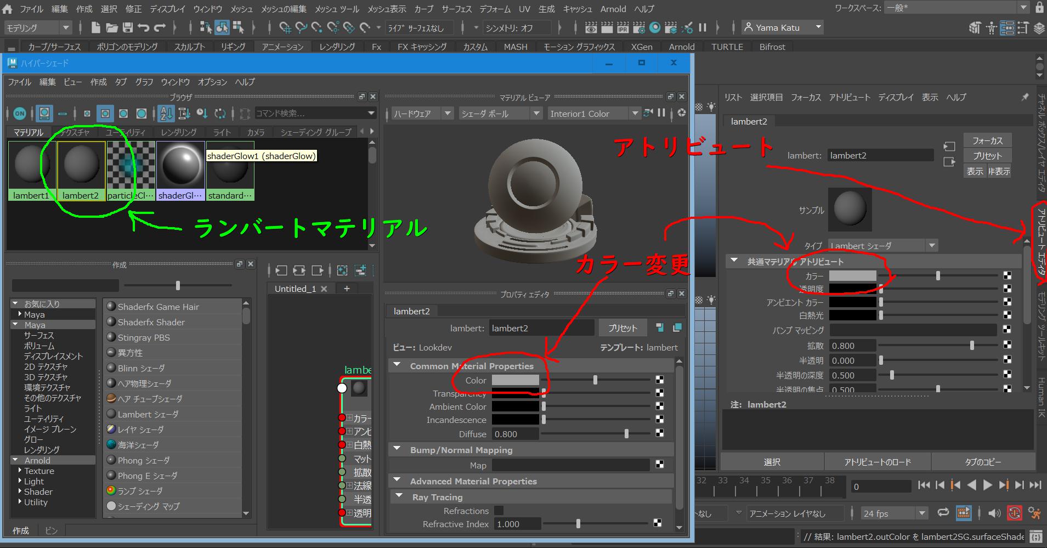Click the フォーカス button in Attribute Editor
Image resolution: width=1047 pixels, height=548 pixels.
[987, 140]
